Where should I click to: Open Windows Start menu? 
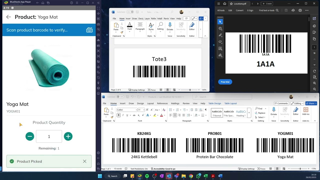pos(100,176)
